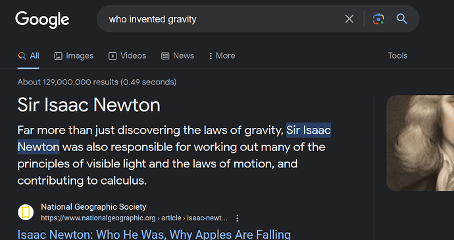Click the National Geographic Society favicon

tap(26, 212)
